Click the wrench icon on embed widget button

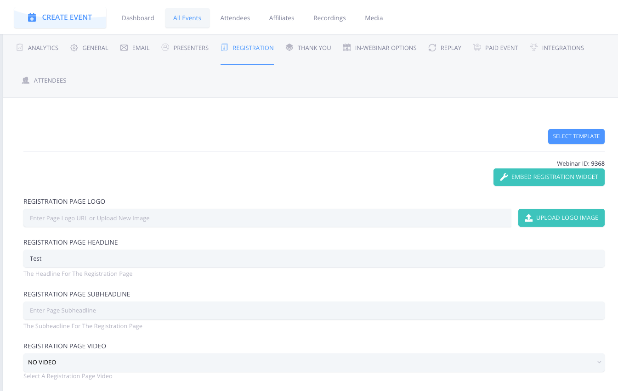(504, 177)
